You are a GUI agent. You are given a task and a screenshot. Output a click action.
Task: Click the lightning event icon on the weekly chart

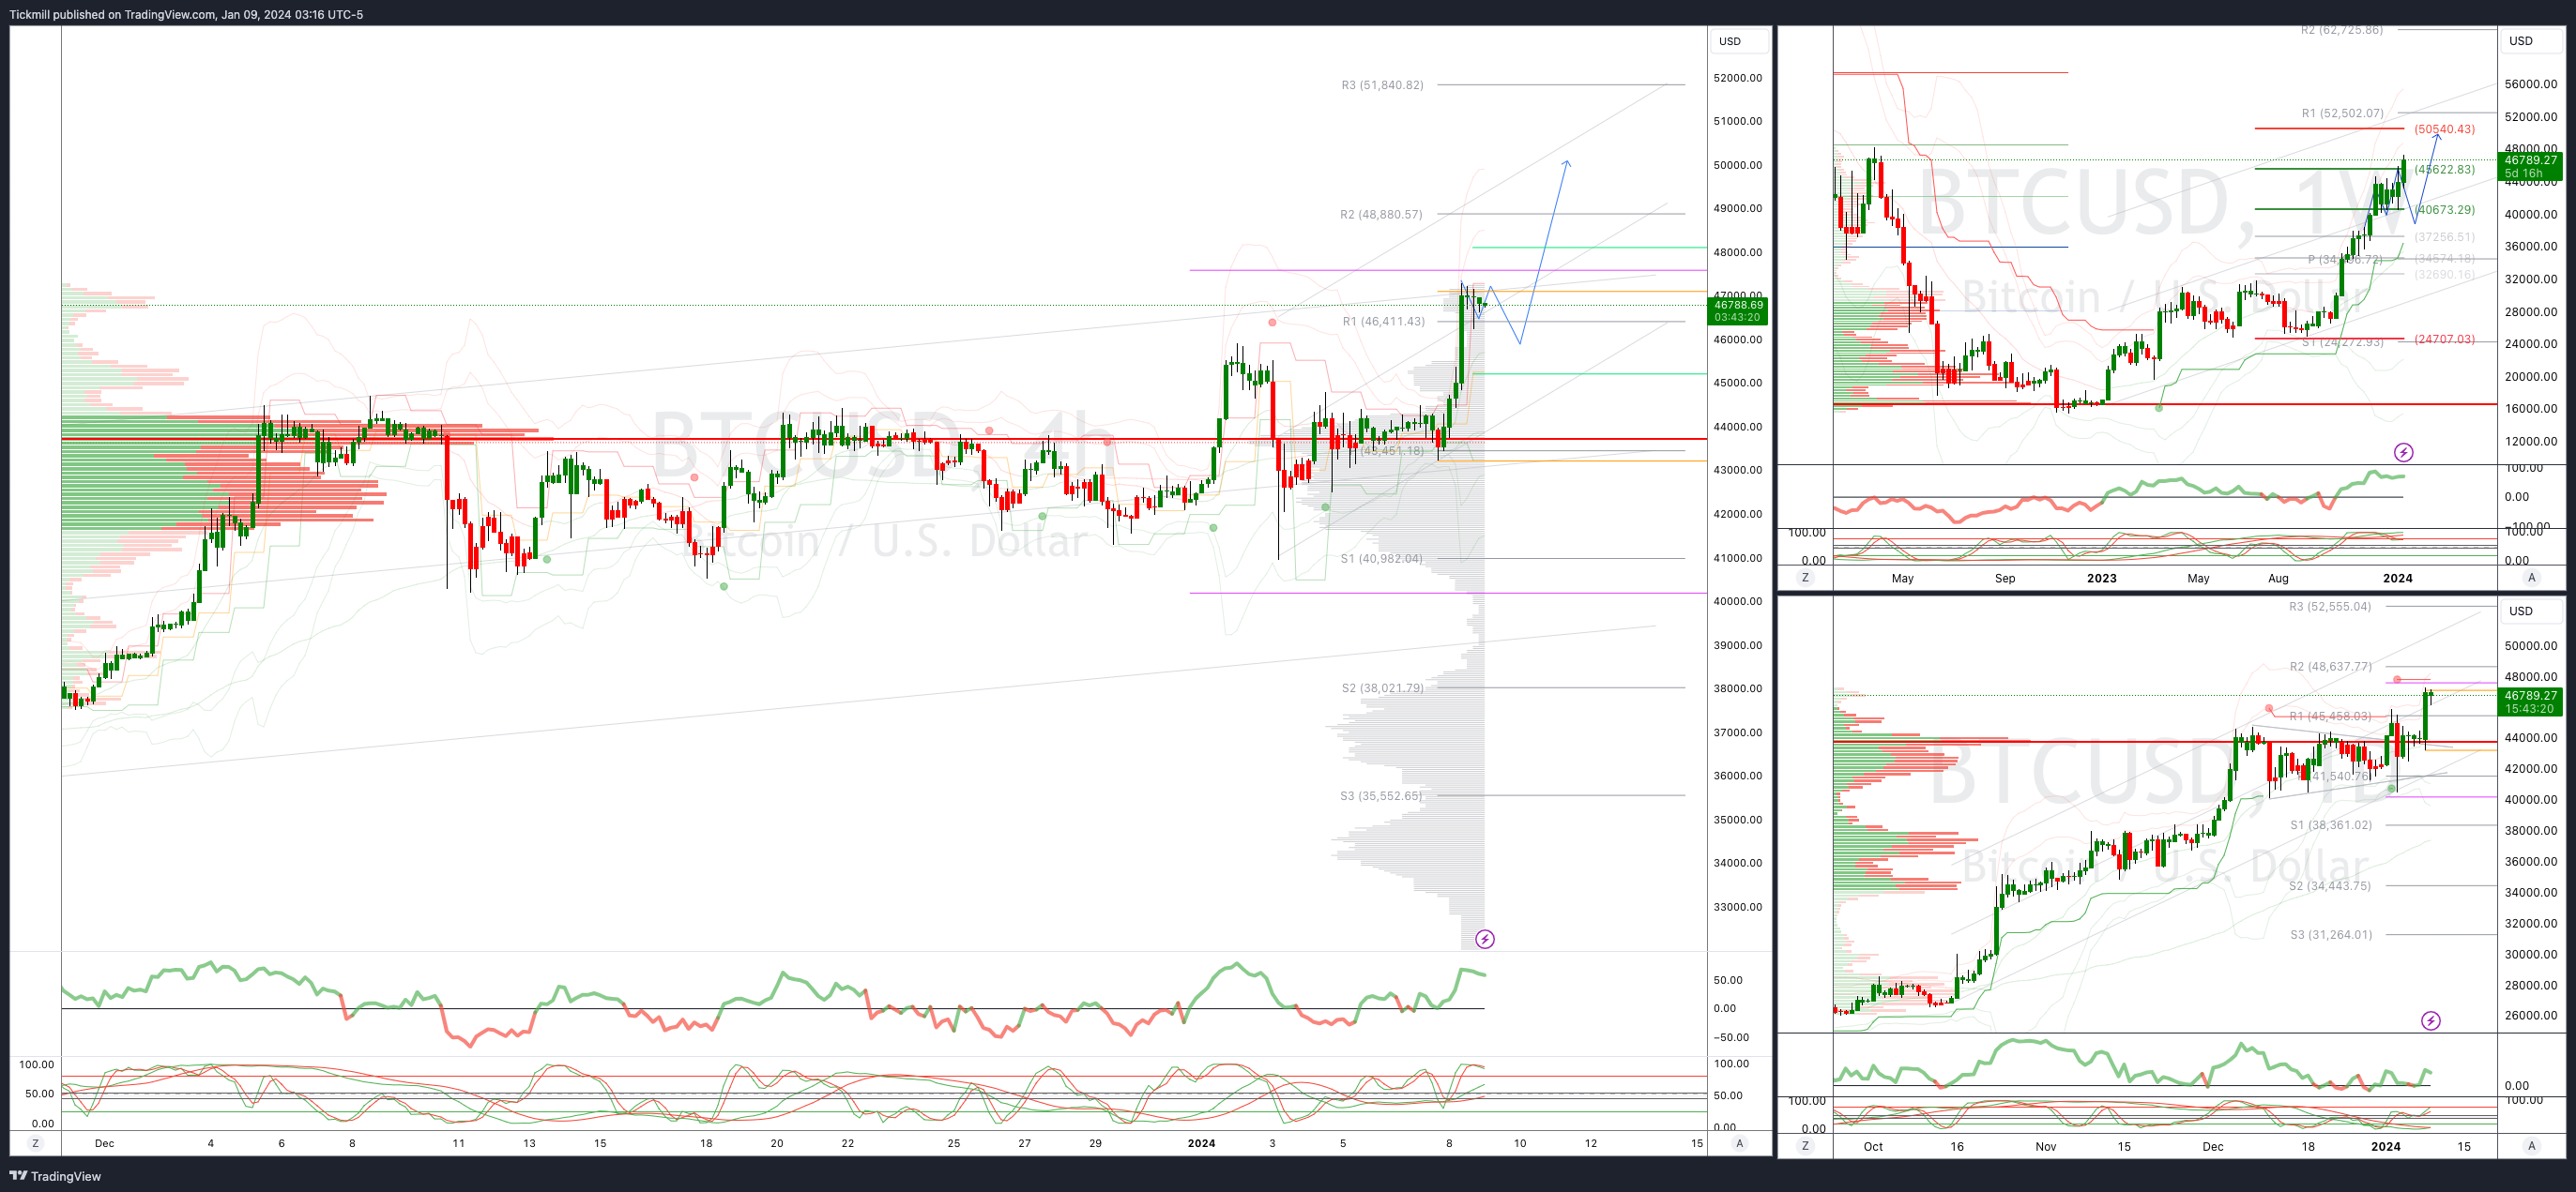[x=2403, y=453]
